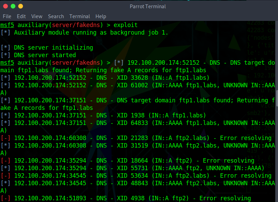
Task: Open the Search menu
Action: pyautogui.click(x=56, y=16)
